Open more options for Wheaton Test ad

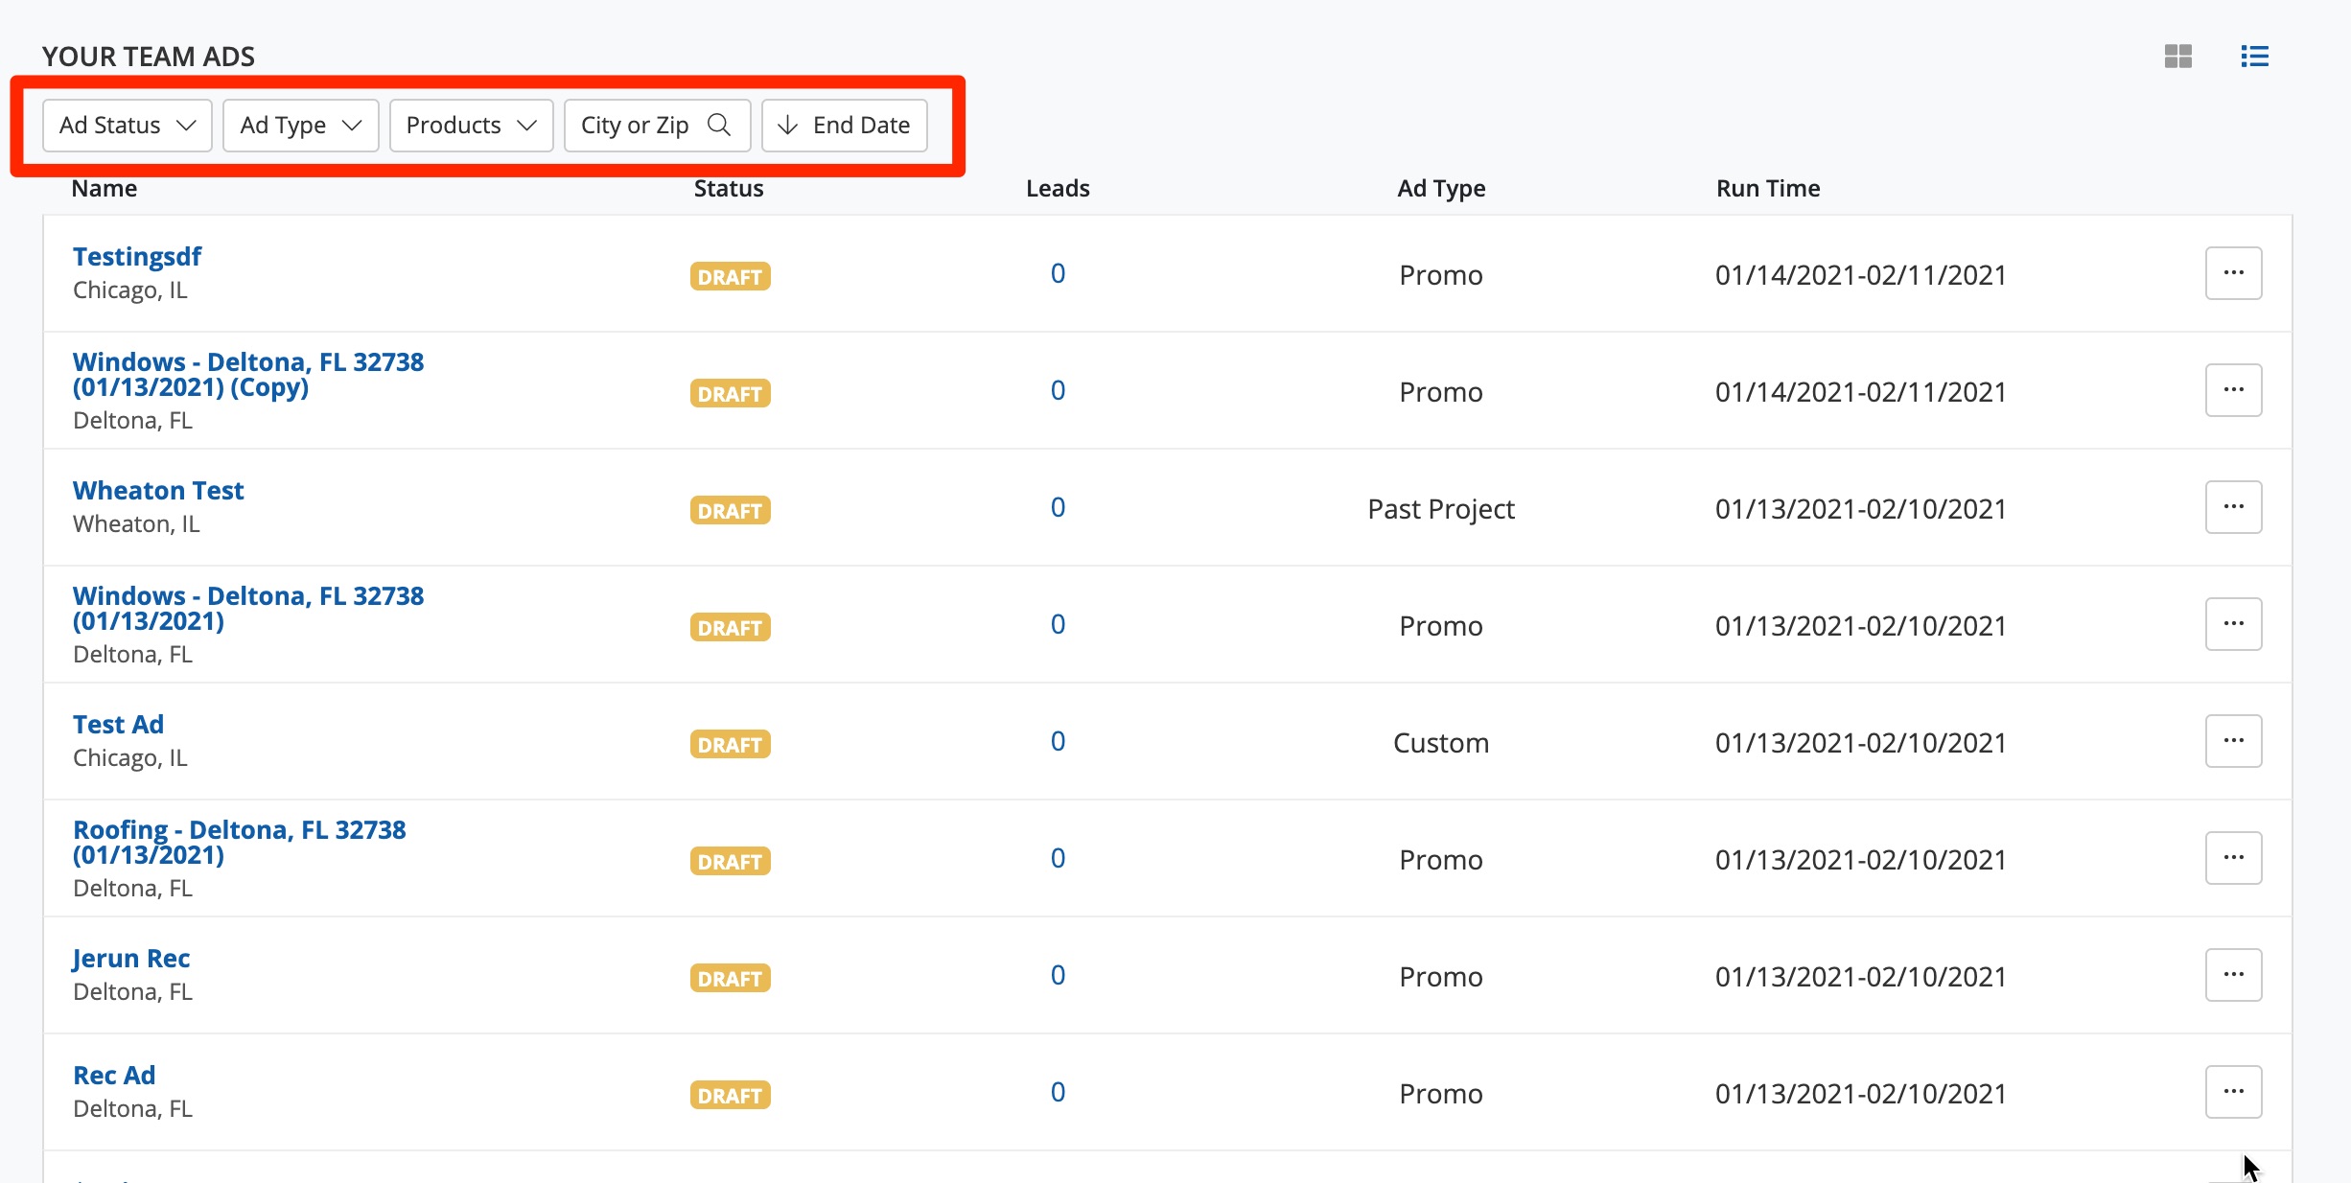coord(2233,507)
